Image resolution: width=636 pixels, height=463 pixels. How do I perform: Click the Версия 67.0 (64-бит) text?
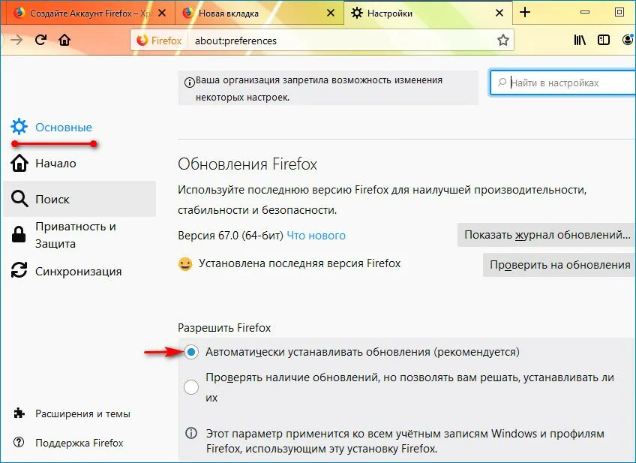tap(230, 236)
